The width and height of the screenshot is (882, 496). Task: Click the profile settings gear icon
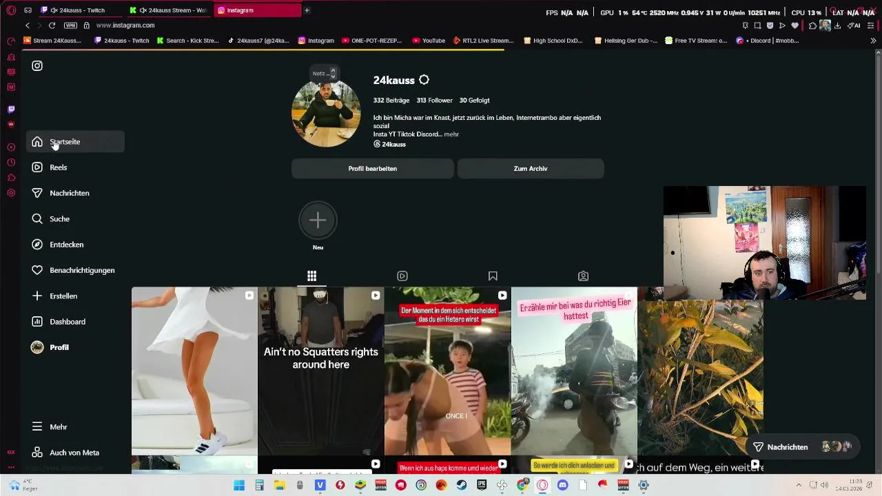pyautogui.click(x=424, y=80)
